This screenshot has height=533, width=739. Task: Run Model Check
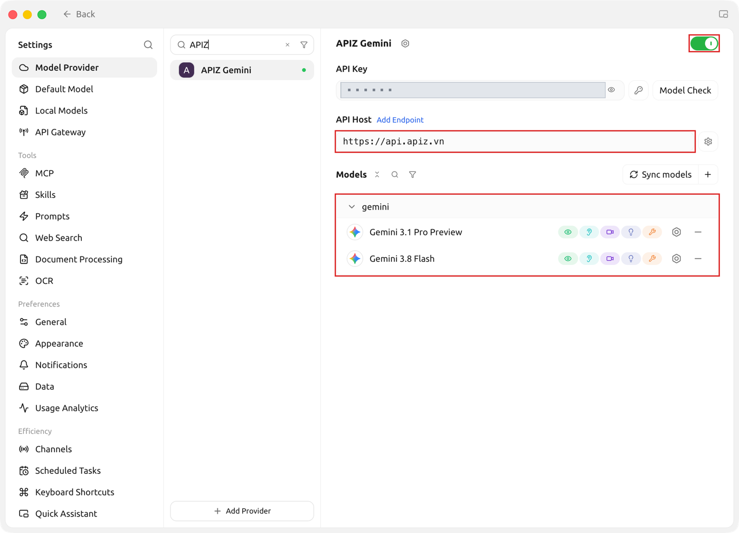click(x=685, y=90)
